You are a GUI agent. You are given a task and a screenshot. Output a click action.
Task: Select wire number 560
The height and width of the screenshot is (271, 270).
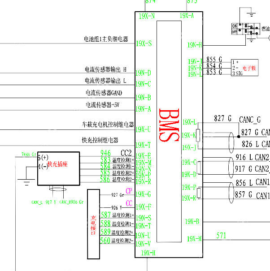coord(105,241)
